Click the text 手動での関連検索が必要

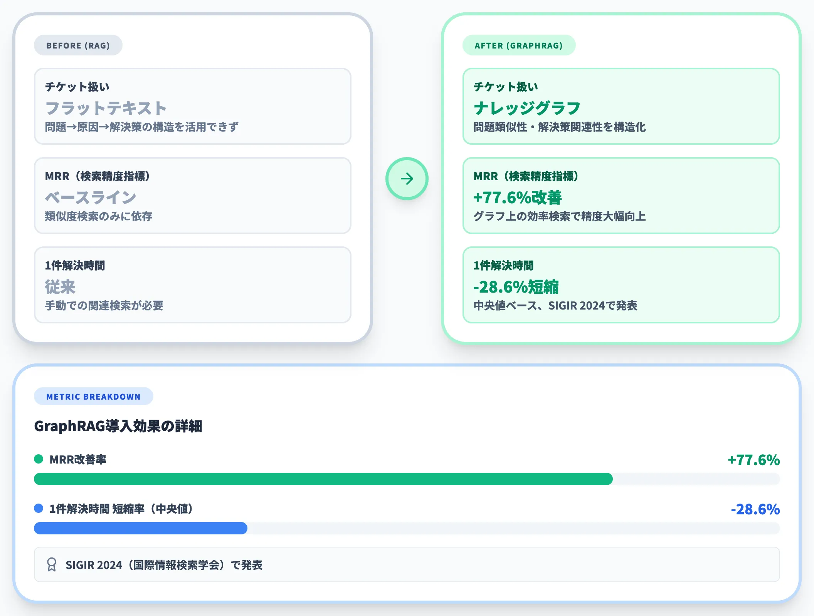click(x=104, y=305)
